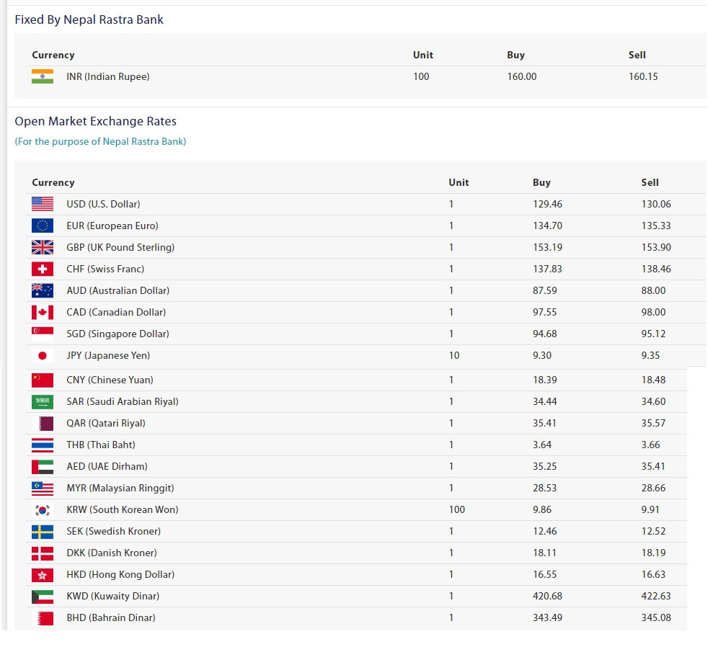
Task: Click KRW unit value 100
Action: 457,510
